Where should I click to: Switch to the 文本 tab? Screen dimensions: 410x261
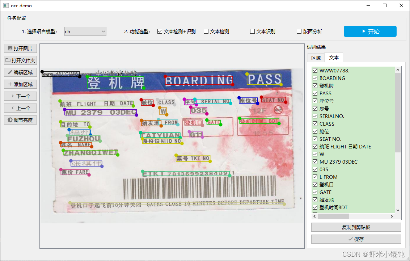point(334,58)
